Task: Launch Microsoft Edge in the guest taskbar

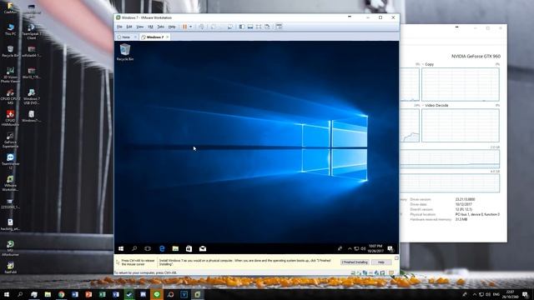Action: point(162,248)
